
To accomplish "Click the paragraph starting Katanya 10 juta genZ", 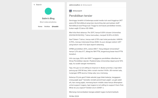I will coord(96,83).
